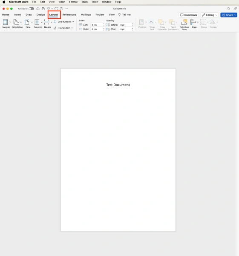
Task: Click the search magnifier icon
Action: pyautogui.click(x=229, y=9)
